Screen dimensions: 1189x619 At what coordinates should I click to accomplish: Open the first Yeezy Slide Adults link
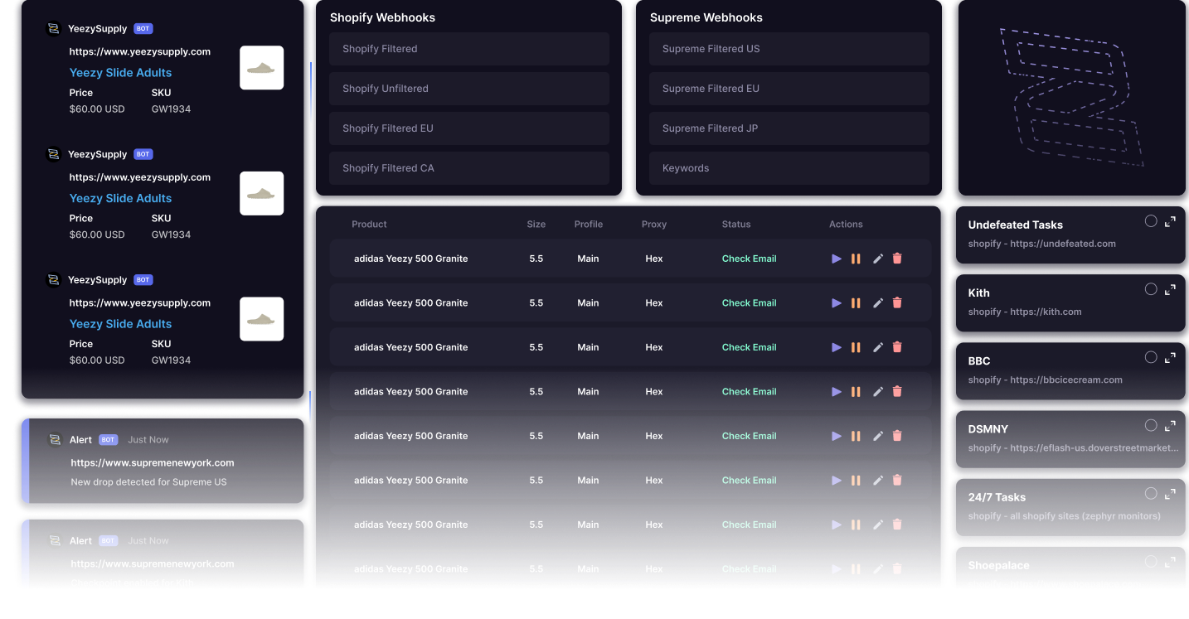(120, 73)
